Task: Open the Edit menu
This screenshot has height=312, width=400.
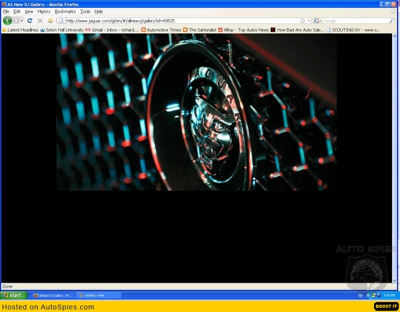Action: click(17, 11)
